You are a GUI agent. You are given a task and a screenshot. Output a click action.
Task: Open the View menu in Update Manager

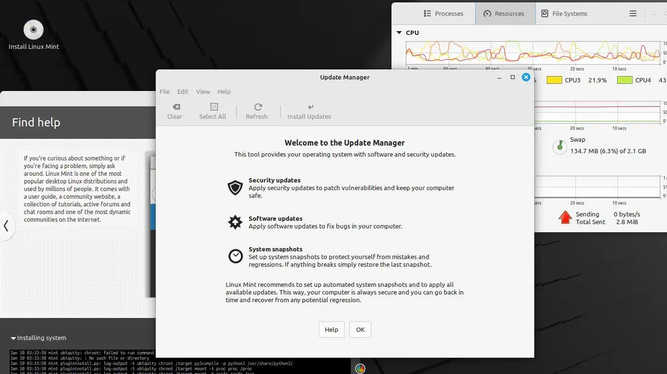pos(203,91)
